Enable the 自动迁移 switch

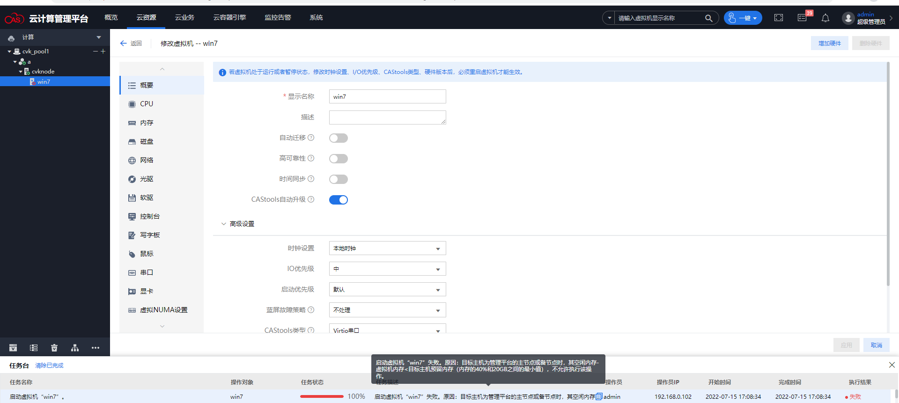point(339,138)
